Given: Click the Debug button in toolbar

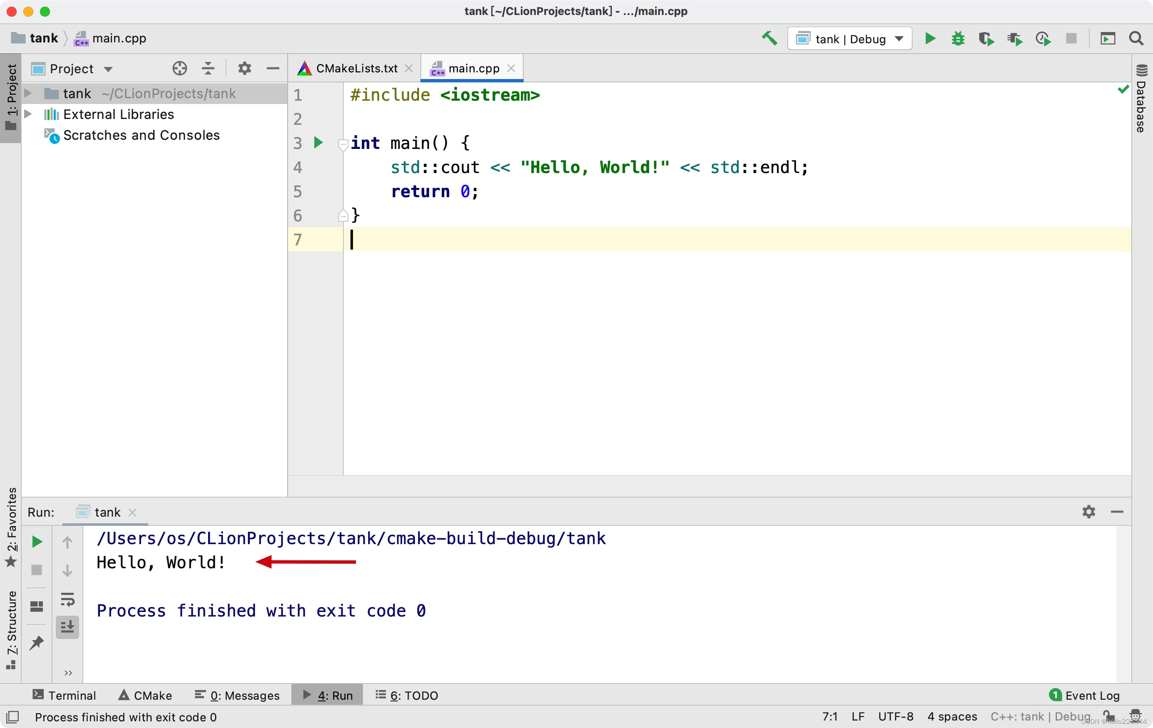Looking at the screenshot, I should point(957,40).
